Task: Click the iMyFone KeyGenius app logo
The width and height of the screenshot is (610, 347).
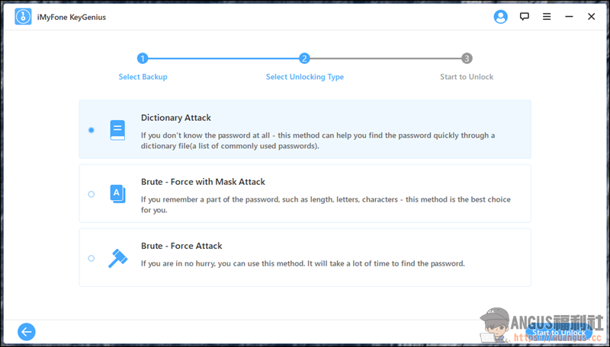Action: [23, 17]
